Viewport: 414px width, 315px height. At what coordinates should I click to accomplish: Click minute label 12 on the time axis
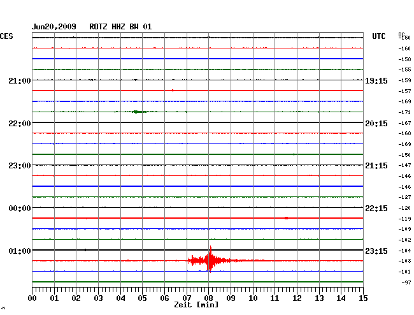297,298
